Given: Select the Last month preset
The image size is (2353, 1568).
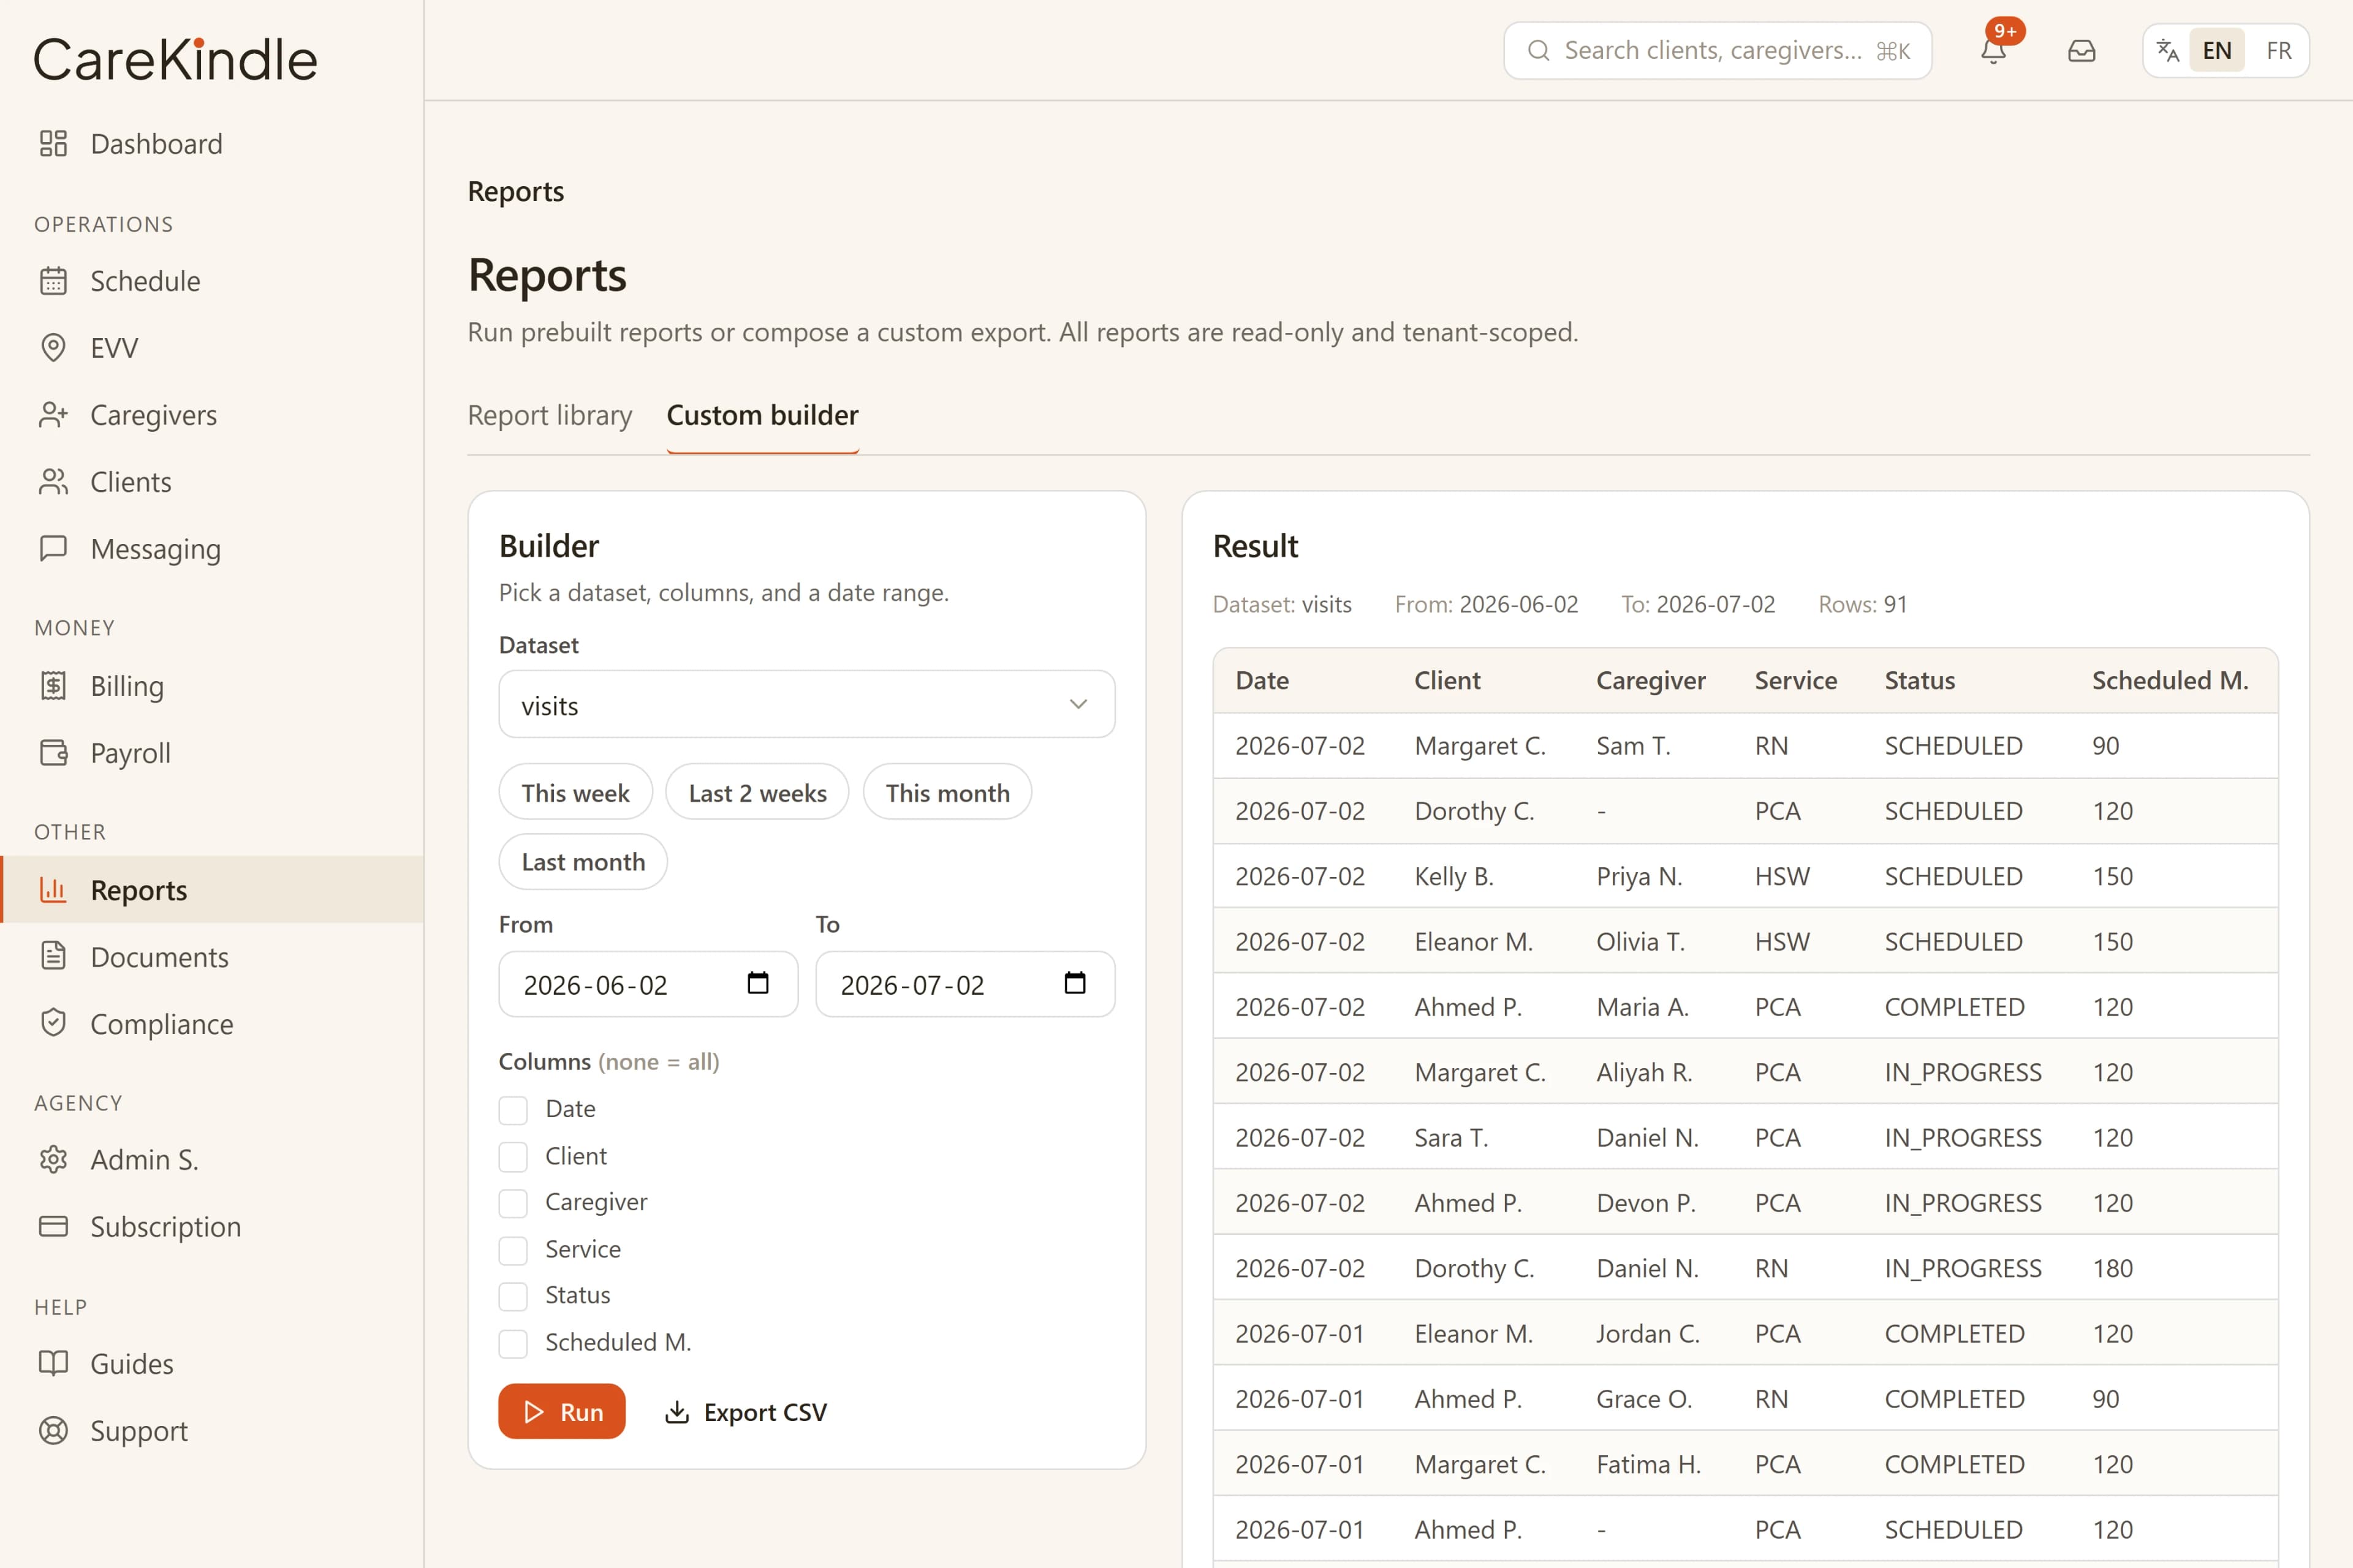Looking at the screenshot, I should [583, 861].
